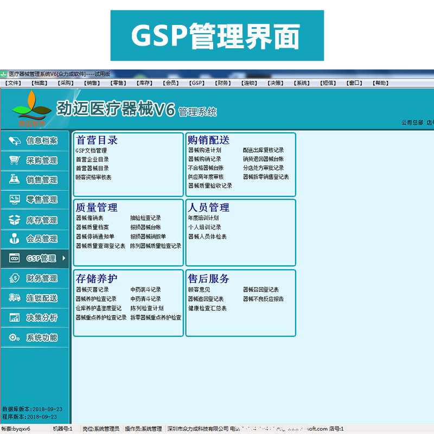Viewport: 434px width, 434px height.
Task: Open the 分店处方审批记录 link
Action: (263, 168)
